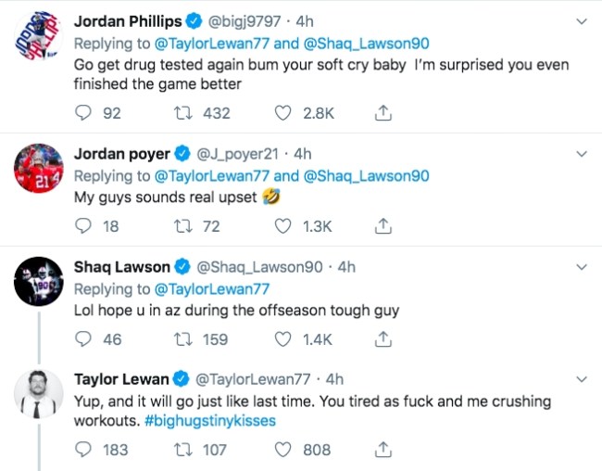
Task: Reply to Taylor Lewan's tweet
Action: (x=83, y=450)
